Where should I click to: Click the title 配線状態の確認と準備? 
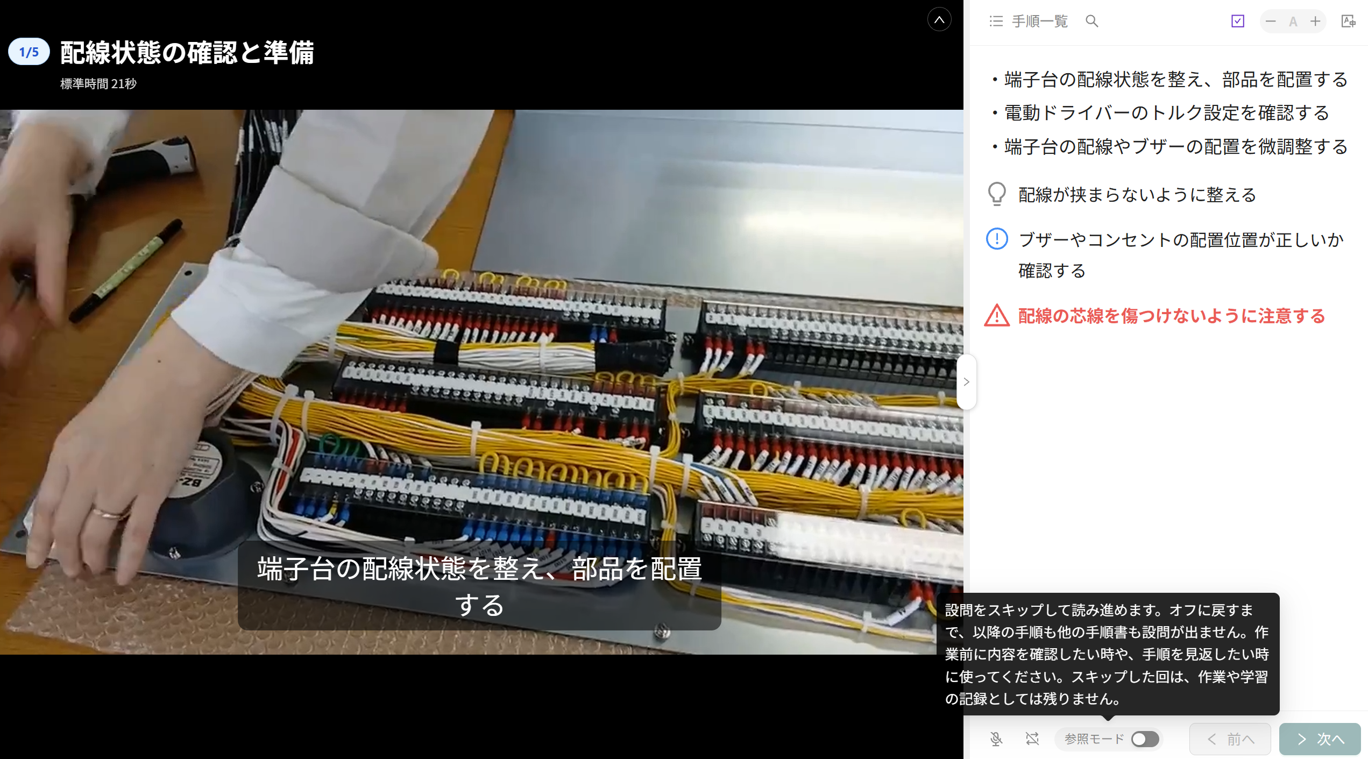click(x=187, y=52)
